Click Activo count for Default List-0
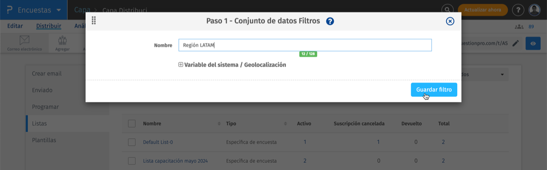Image resolution: width=547 pixels, height=170 pixels. (305, 142)
